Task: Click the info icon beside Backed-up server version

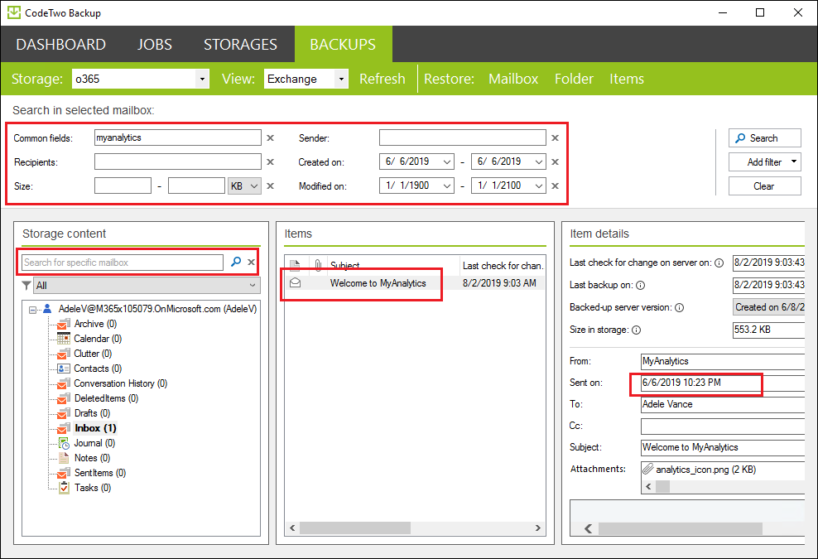Action: click(679, 307)
